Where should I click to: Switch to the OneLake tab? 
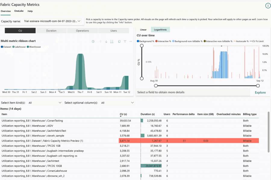click(19, 11)
